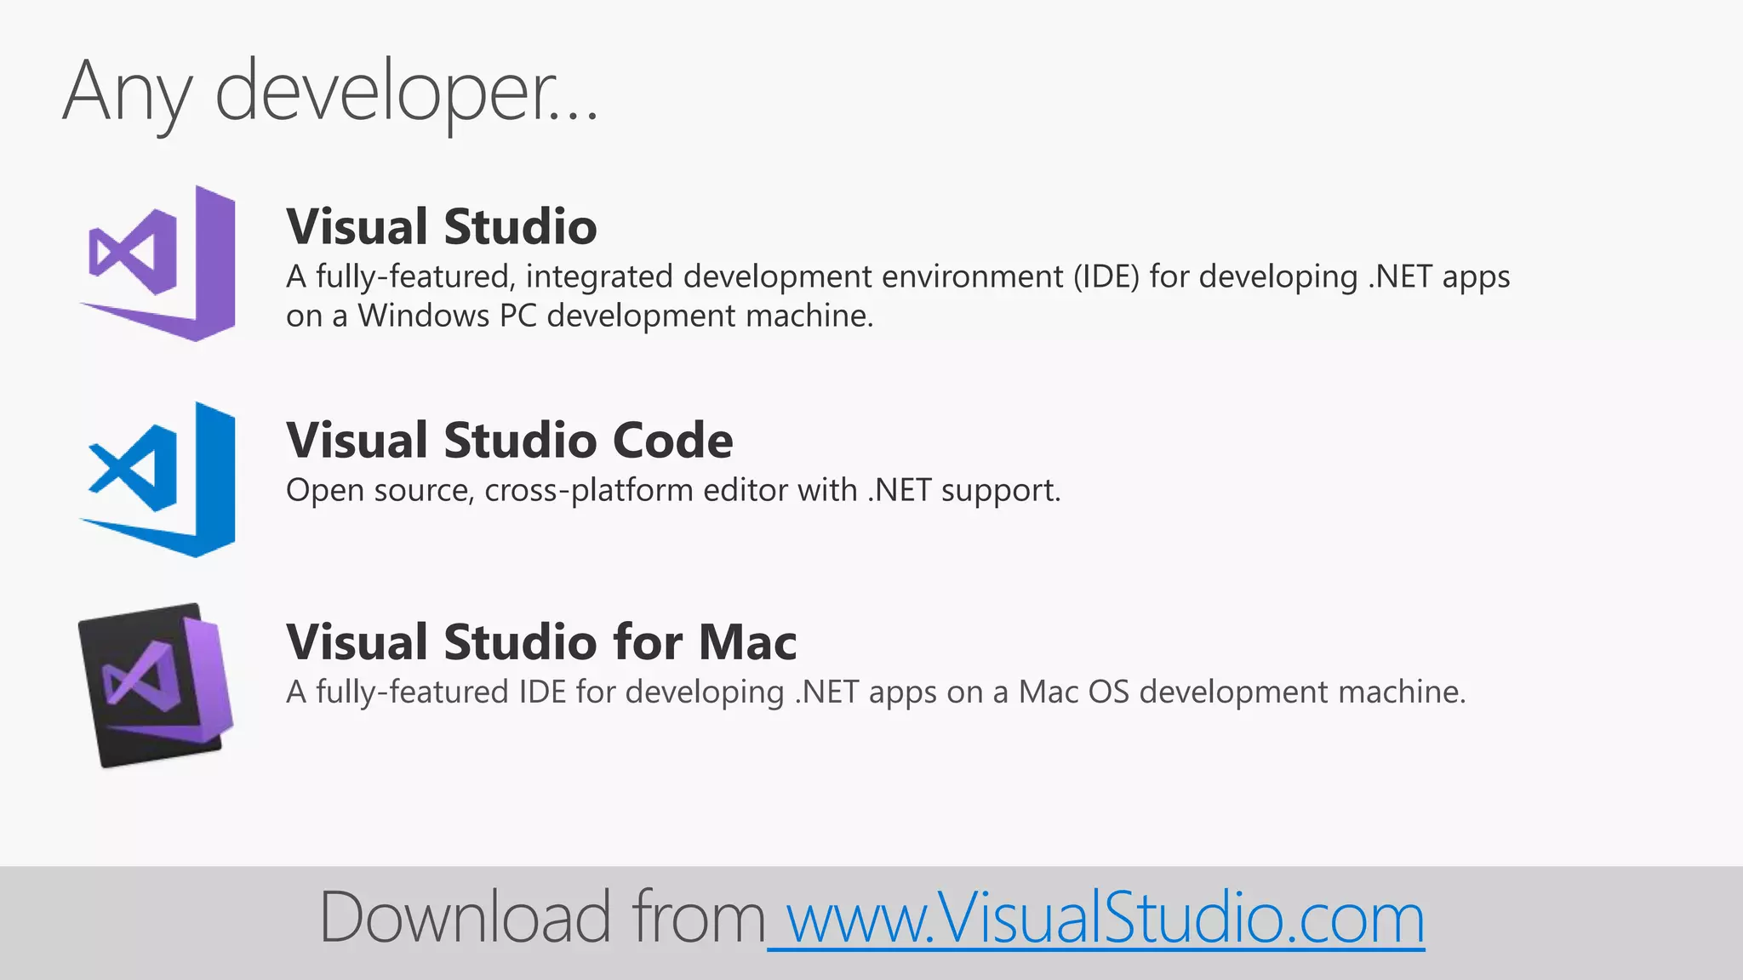This screenshot has width=1743, height=980.
Task: Click the 'Open source, cross-platform editor' description
Action: click(673, 491)
